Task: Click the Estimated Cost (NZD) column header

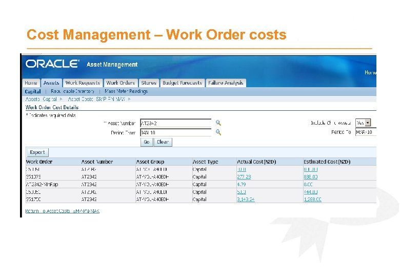Action: coord(327,162)
